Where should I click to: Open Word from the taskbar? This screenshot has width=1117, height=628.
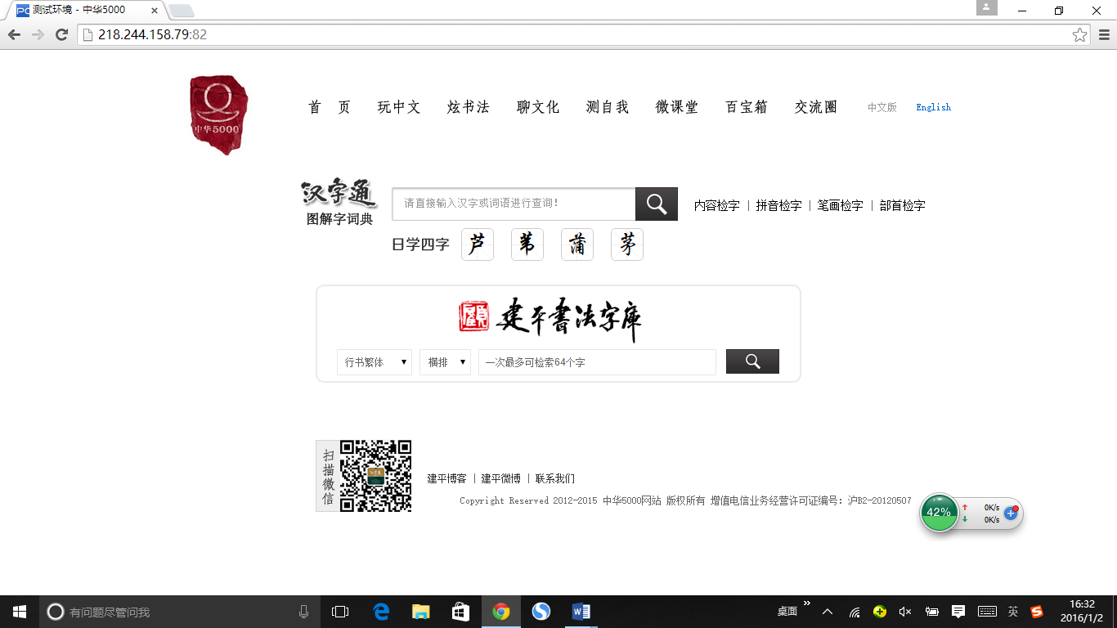click(x=581, y=612)
